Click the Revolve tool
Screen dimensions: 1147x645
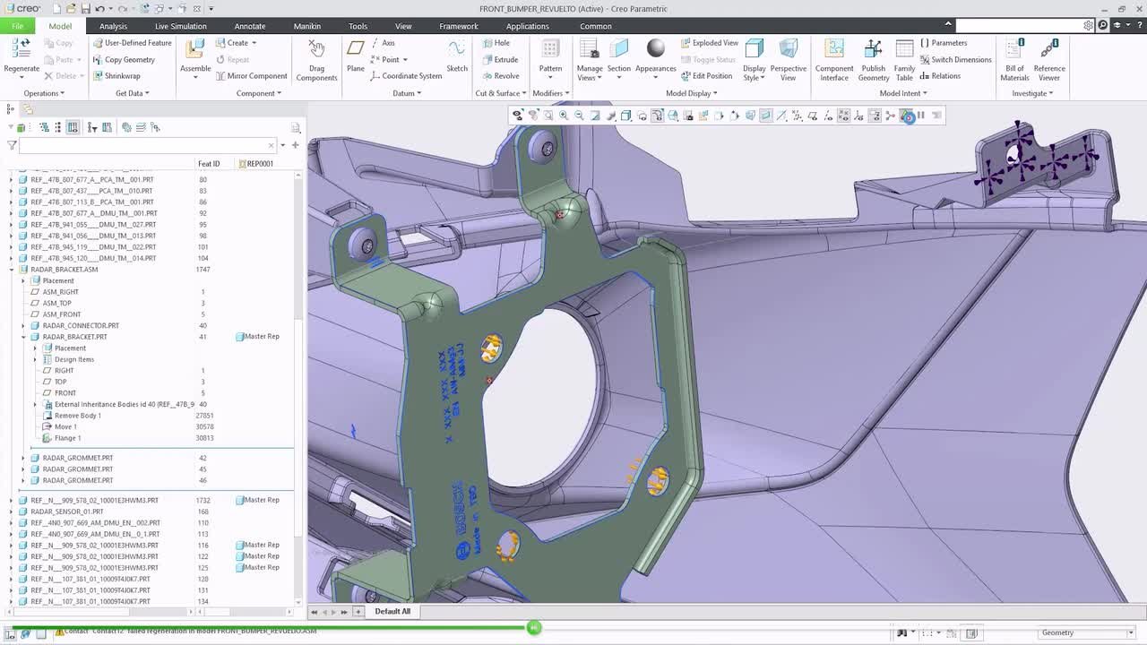click(500, 75)
